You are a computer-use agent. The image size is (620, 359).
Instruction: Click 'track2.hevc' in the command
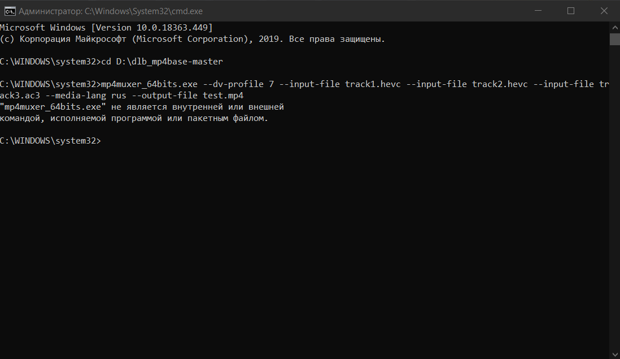[x=500, y=84]
